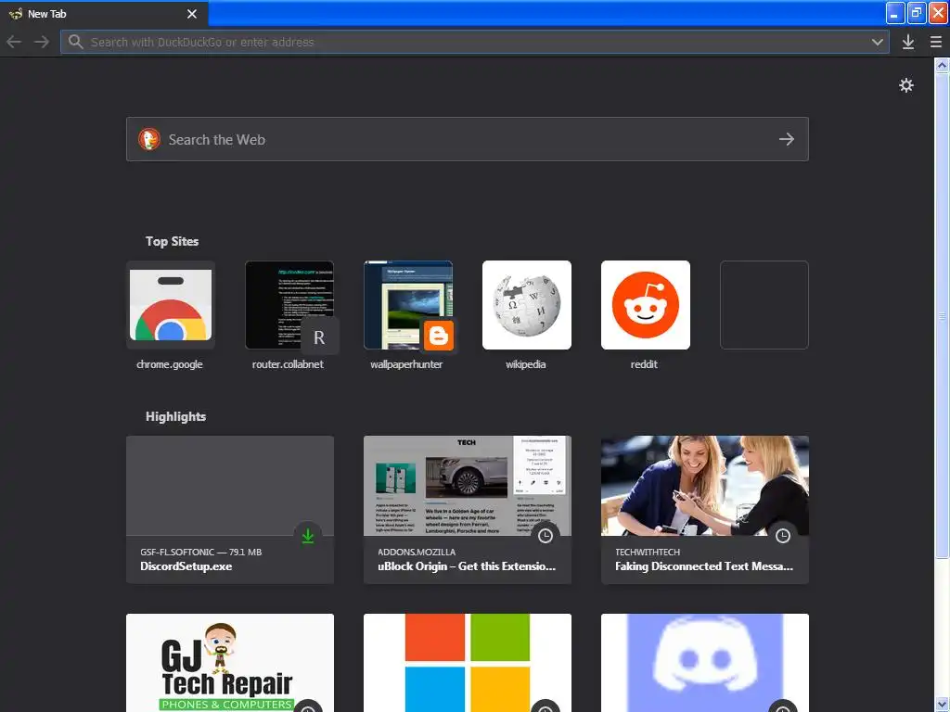Click GSF-FL.SOFTONIC — 79.1 MB source text
Viewport: 950px width, 712px height.
pos(201,553)
